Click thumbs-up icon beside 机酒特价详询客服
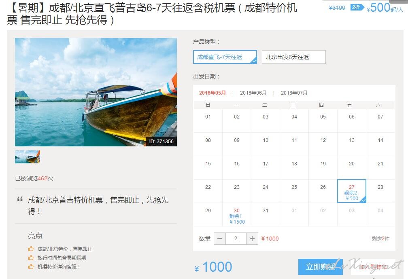408x279 pixels. pyautogui.click(x=31, y=266)
